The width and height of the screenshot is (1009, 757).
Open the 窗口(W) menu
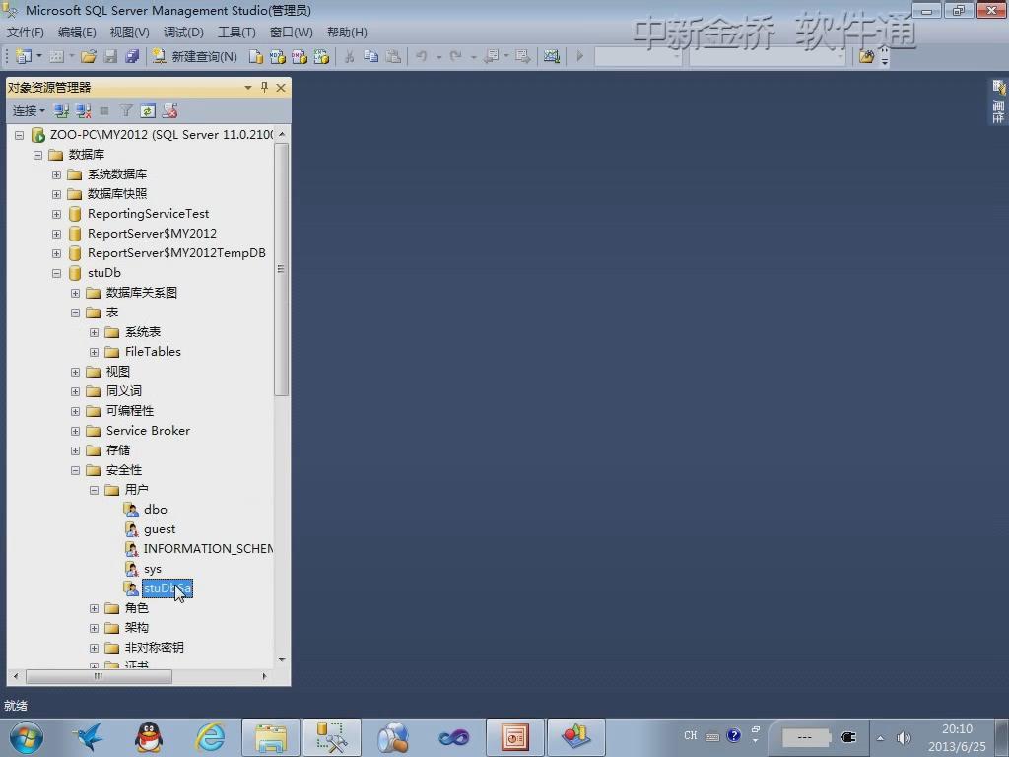(x=291, y=33)
